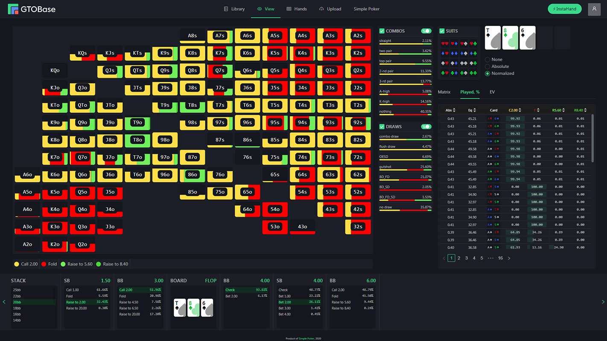This screenshot has width=607, height=341.
Task: Open the user profile icon top right
Action: tap(594, 9)
